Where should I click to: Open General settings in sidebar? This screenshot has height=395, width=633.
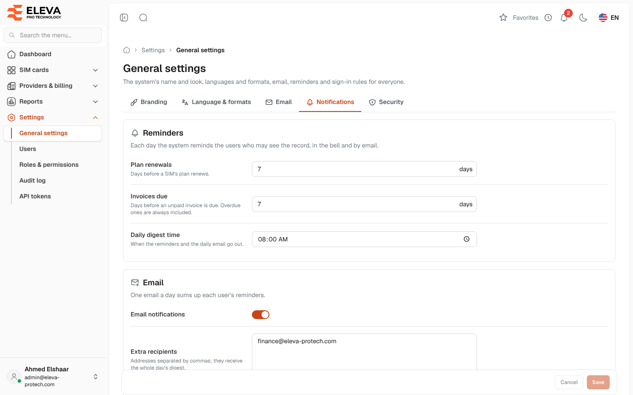coord(53,133)
